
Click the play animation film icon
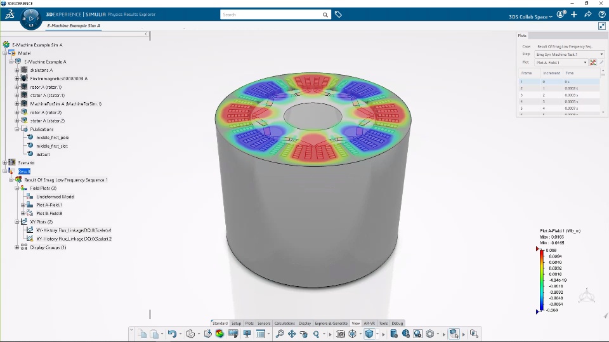click(x=233, y=334)
